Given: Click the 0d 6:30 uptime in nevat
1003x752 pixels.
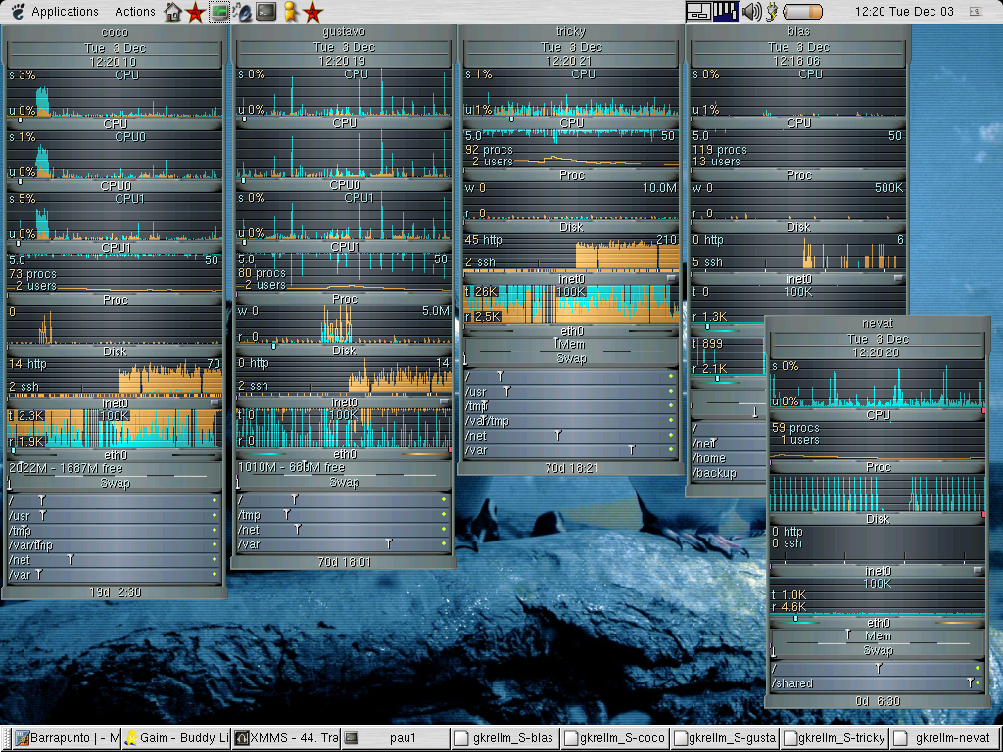Looking at the screenshot, I should 878,701.
